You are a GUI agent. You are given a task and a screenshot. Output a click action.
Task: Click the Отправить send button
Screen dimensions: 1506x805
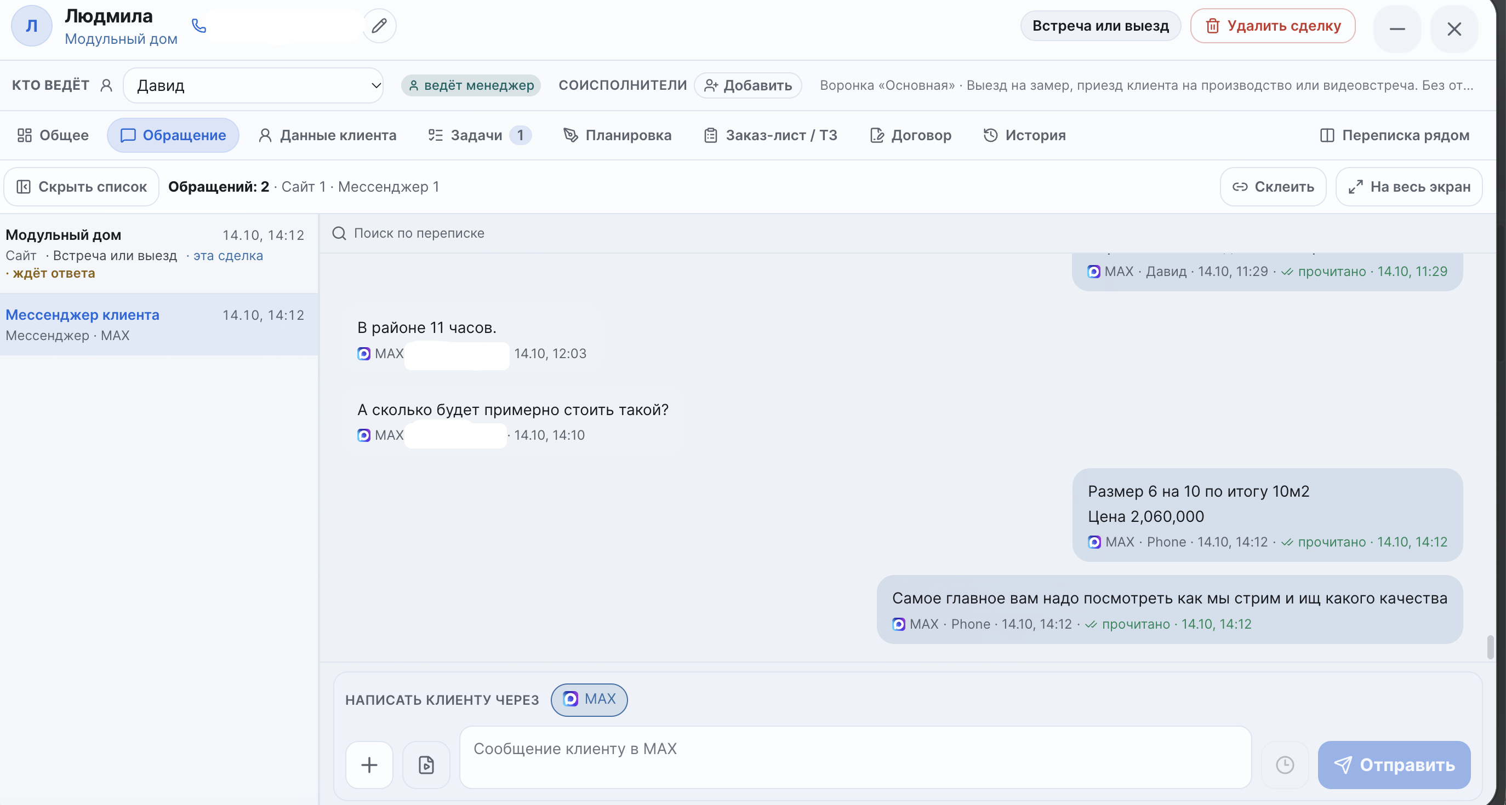[1394, 764]
